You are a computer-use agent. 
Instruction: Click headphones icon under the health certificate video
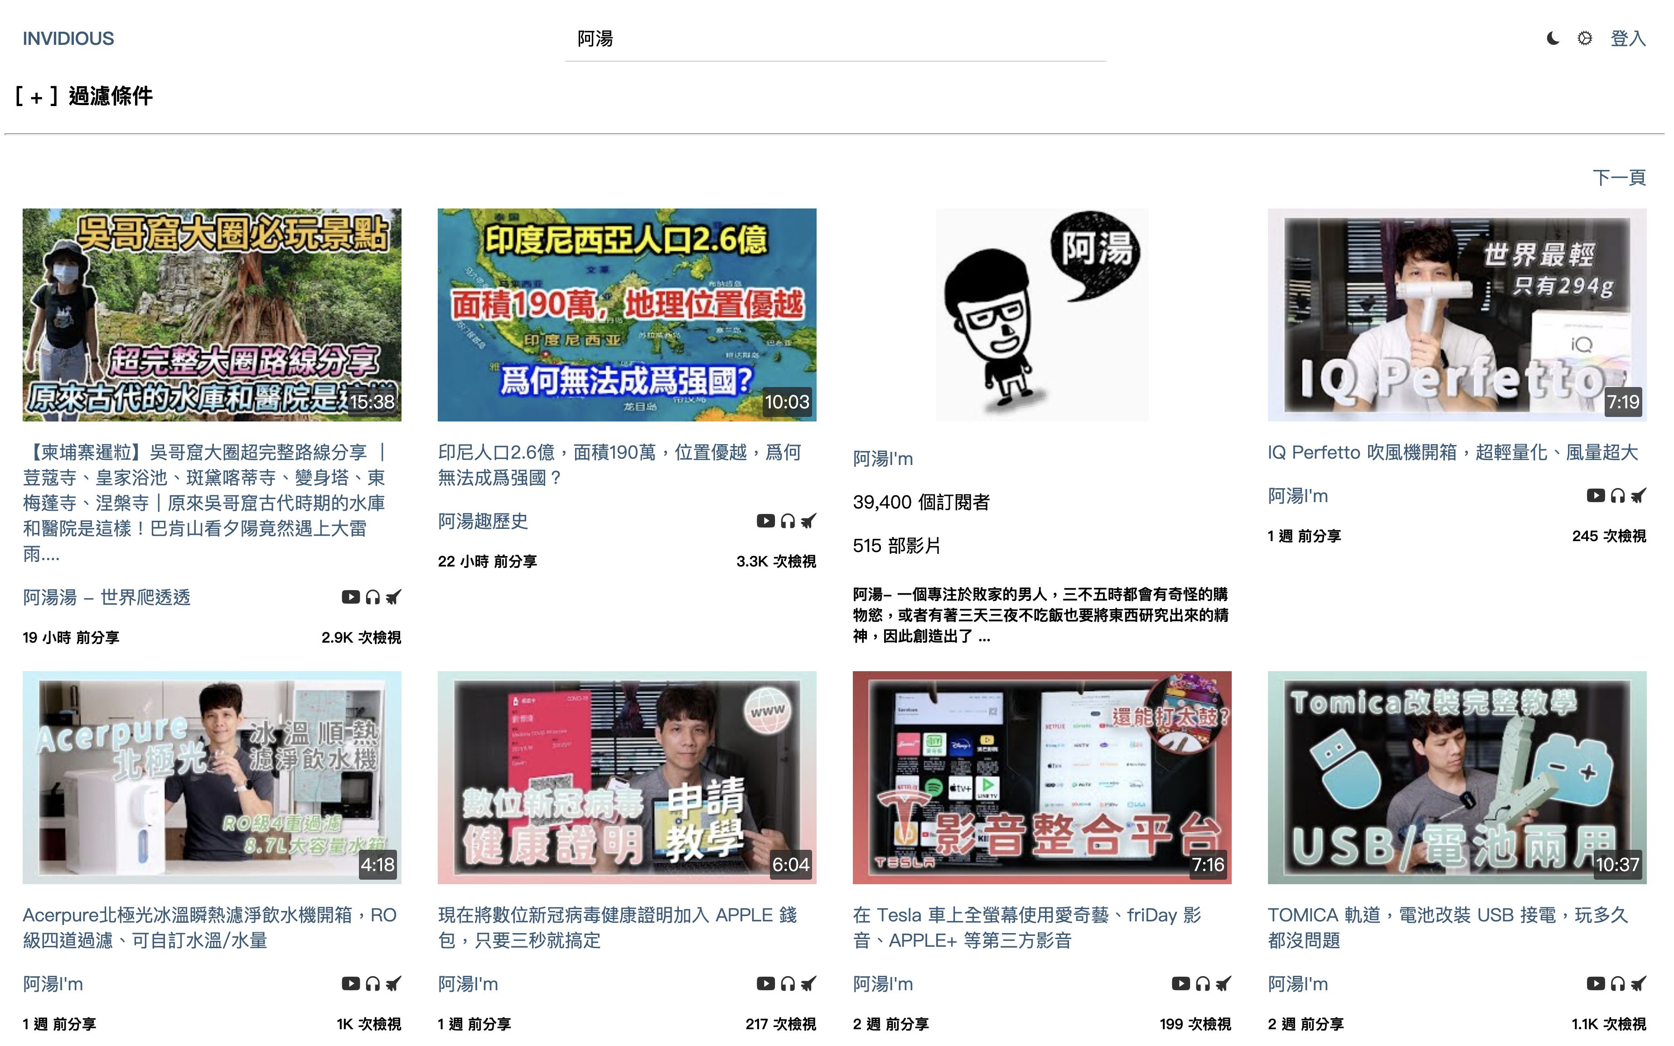[x=787, y=983]
